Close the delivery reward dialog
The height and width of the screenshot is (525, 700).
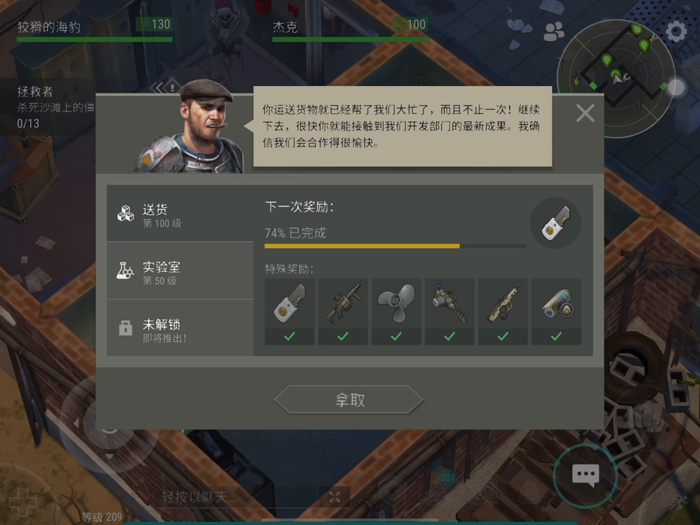click(585, 113)
